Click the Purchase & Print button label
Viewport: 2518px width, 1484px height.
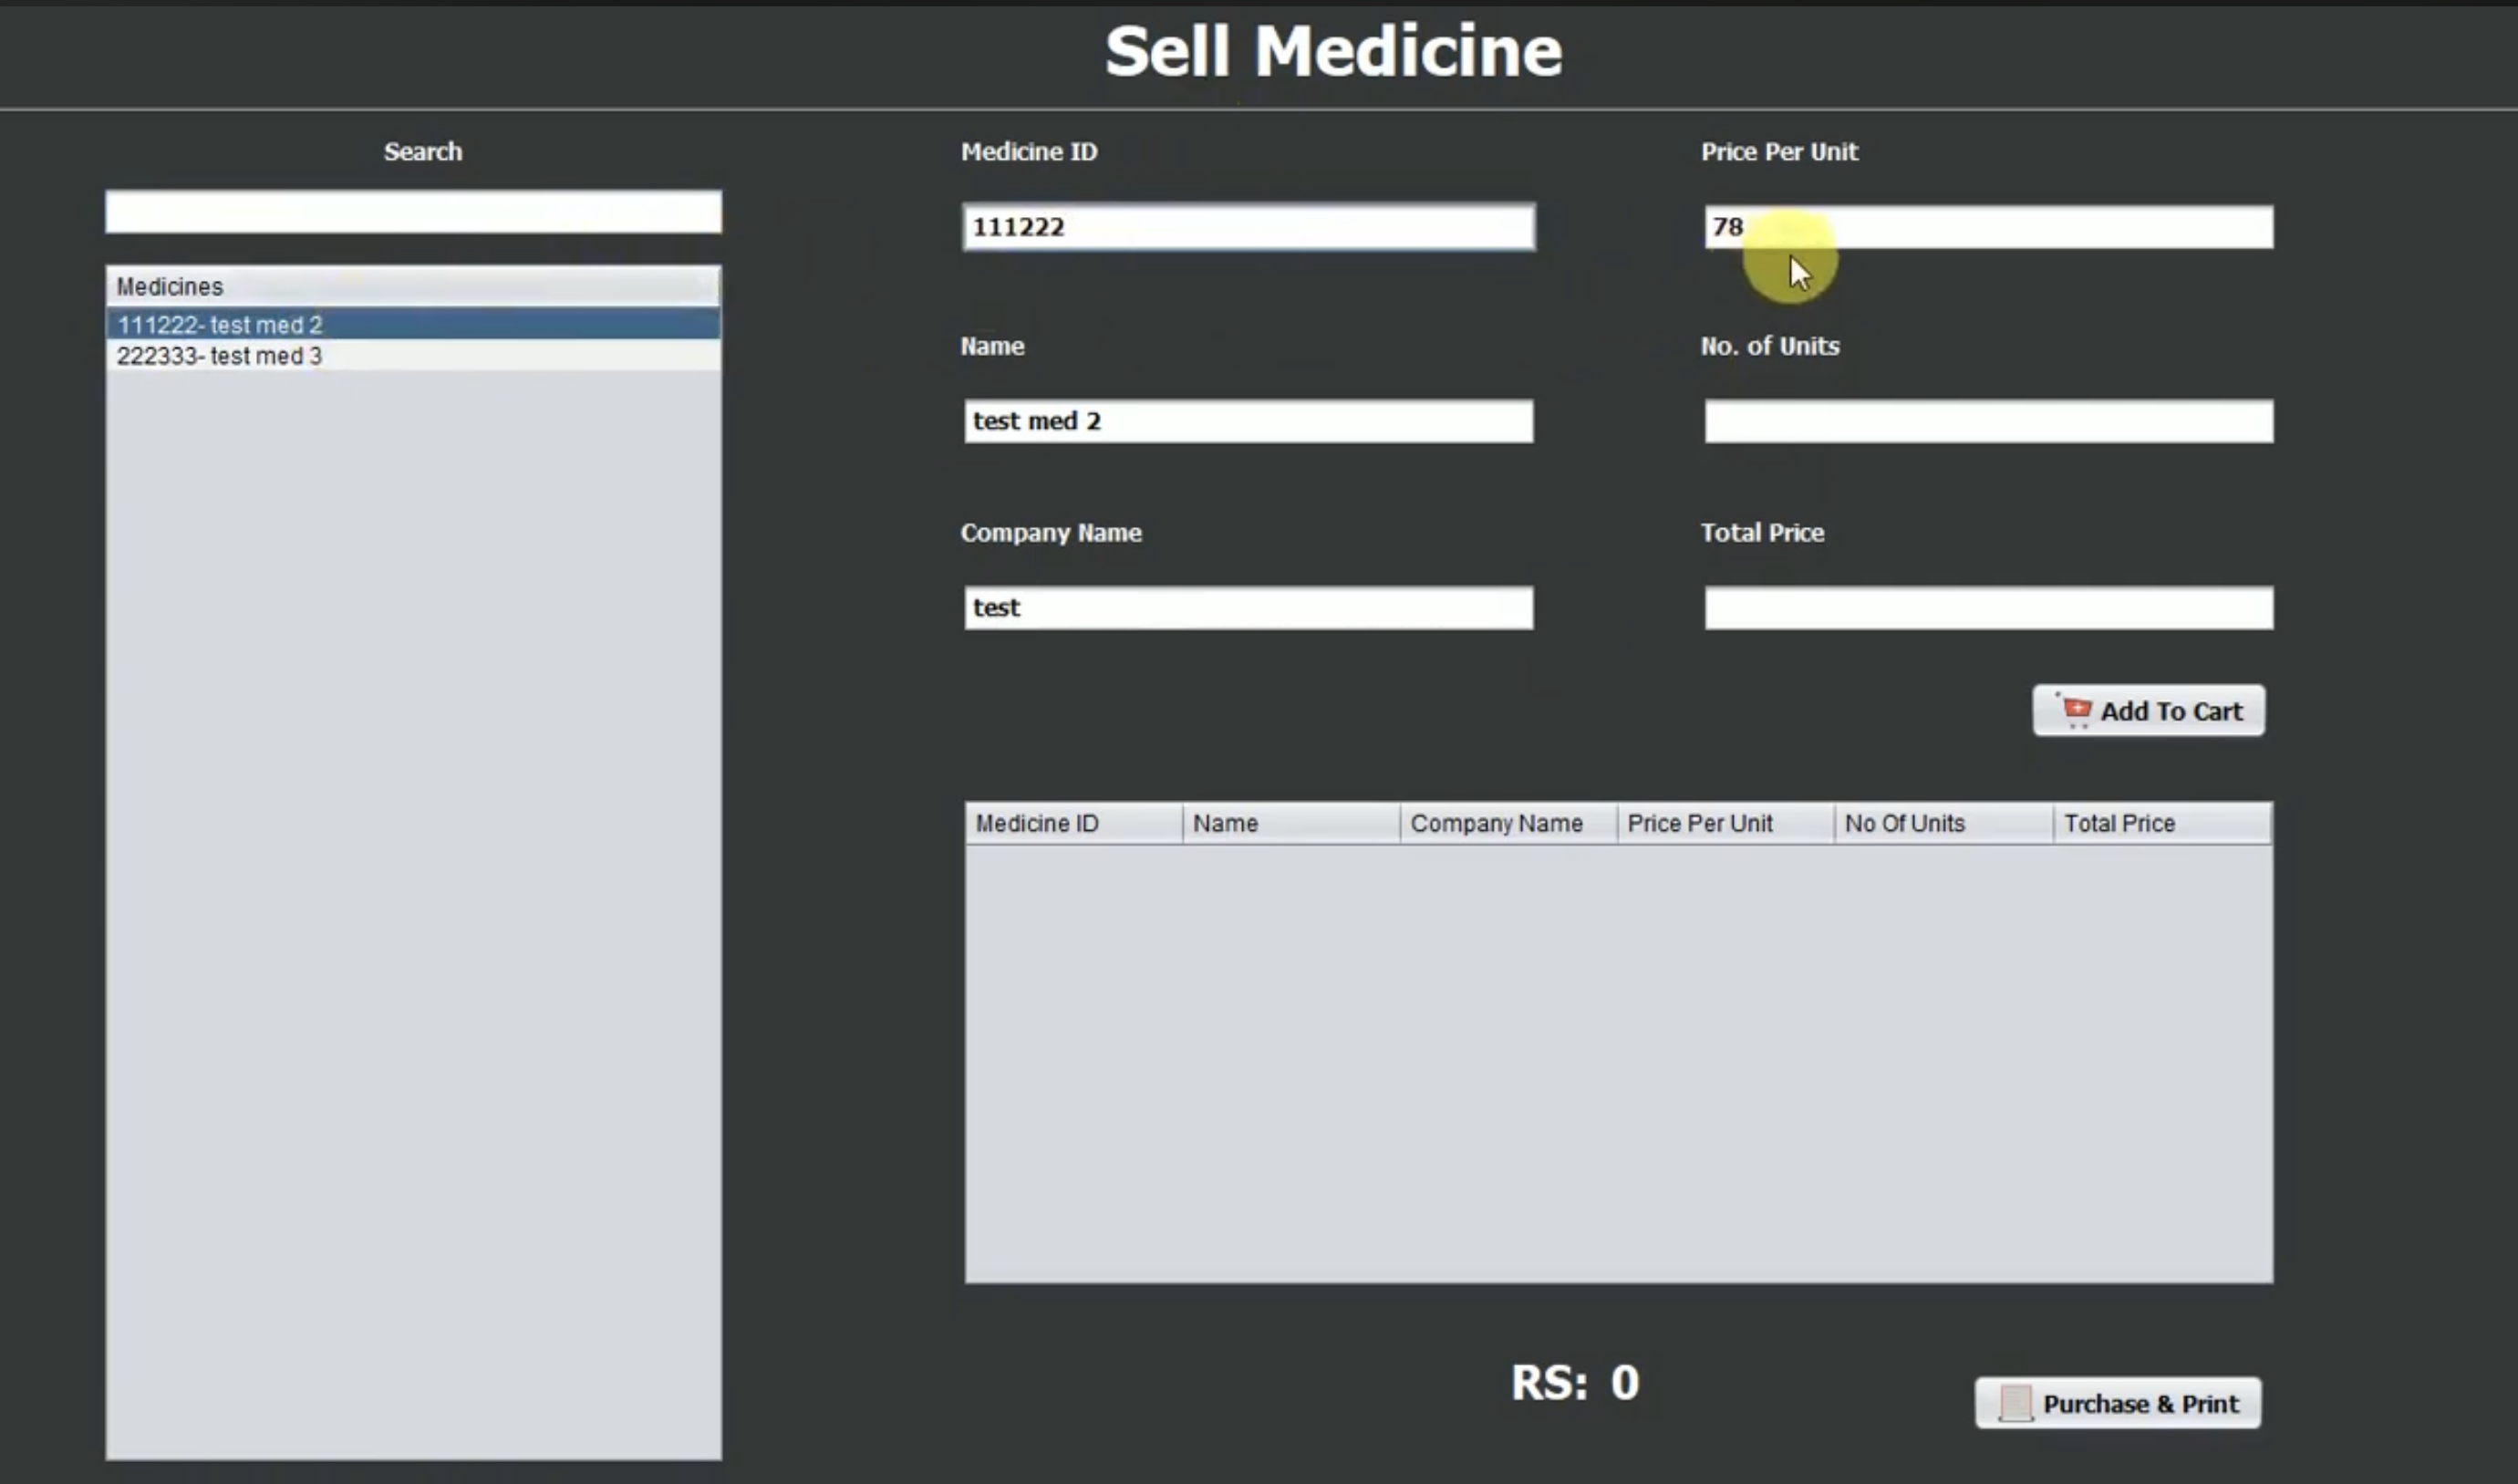[2141, 1404]
